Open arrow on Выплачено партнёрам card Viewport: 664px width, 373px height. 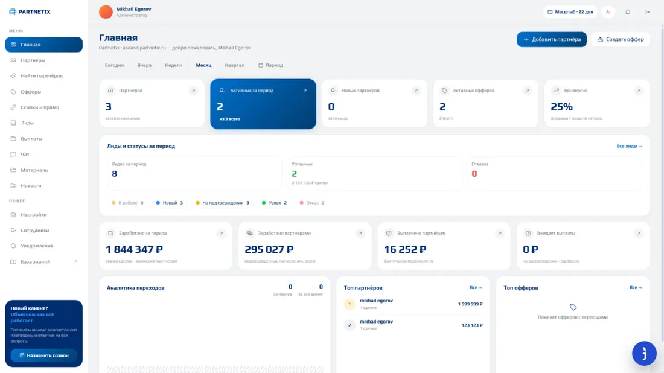(x=500, y=234)
